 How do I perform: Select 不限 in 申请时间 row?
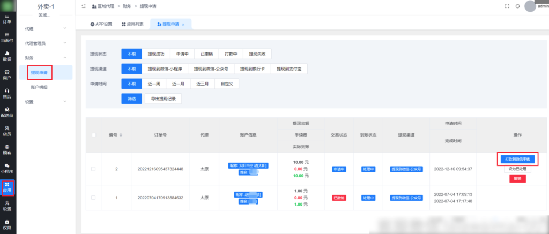coord(132,84)
